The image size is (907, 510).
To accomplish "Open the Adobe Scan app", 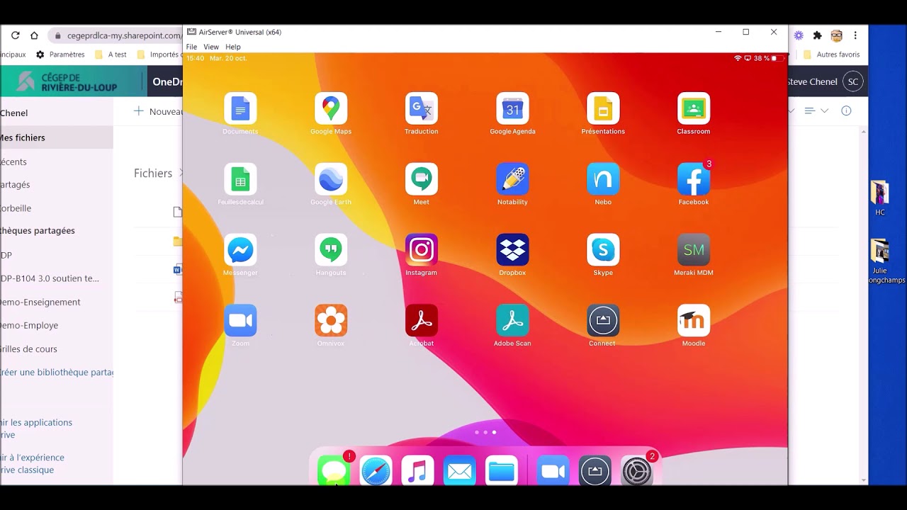I will (512, 321).
